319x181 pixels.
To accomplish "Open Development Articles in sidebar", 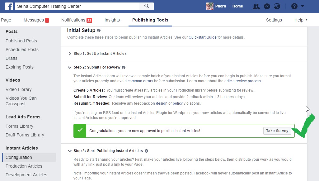I will click(26, 175).
